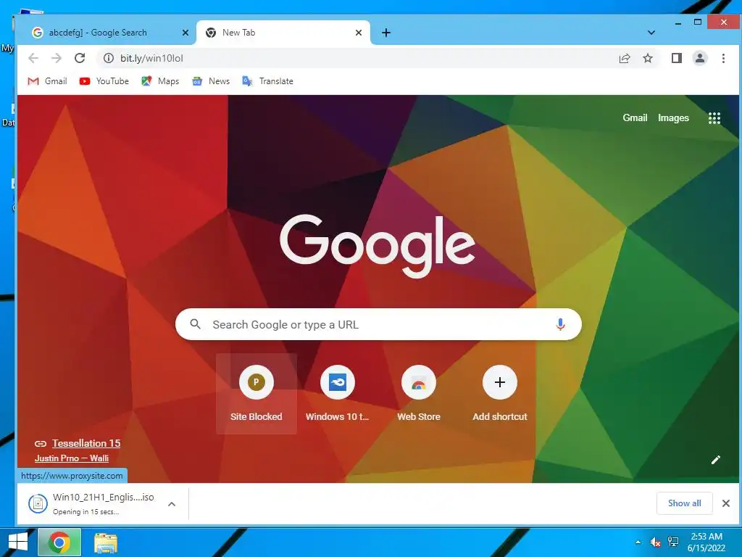The height and width of the screenshot is (557, 742).
Task: Click Show all downloads button
Action: [684, 503]
